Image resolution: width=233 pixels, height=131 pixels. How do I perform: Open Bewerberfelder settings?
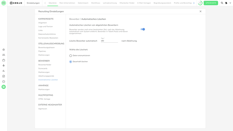pos(45,65)
